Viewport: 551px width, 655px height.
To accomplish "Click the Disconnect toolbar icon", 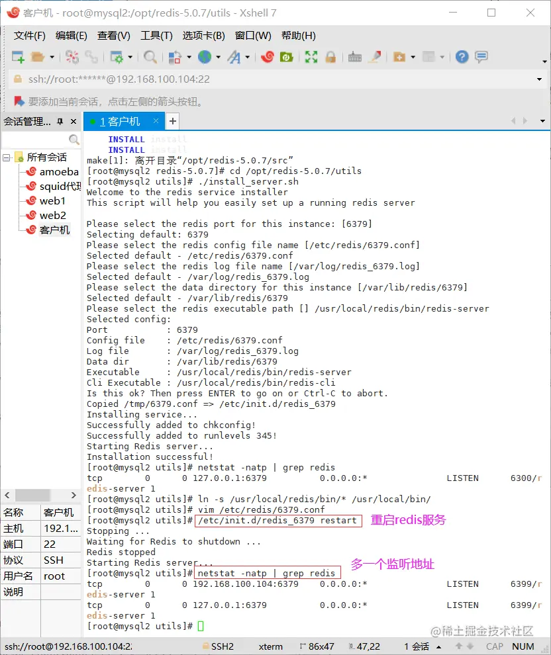I will (72, 57).
